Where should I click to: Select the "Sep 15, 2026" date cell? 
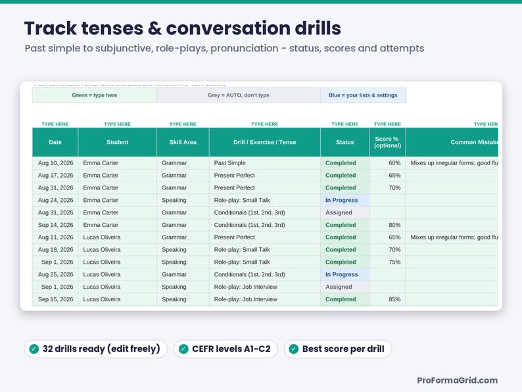(55, 299)
